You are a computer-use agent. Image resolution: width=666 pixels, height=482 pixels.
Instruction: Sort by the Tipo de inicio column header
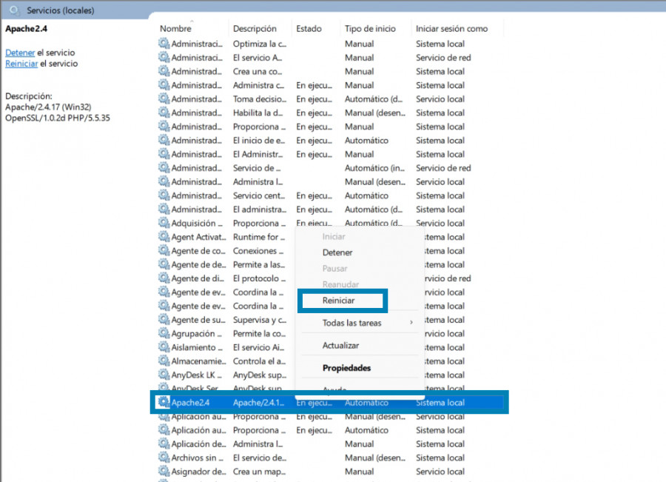click(371, 29)
